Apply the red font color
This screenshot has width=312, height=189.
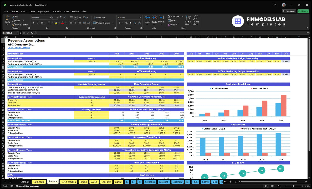pos(62,23)
